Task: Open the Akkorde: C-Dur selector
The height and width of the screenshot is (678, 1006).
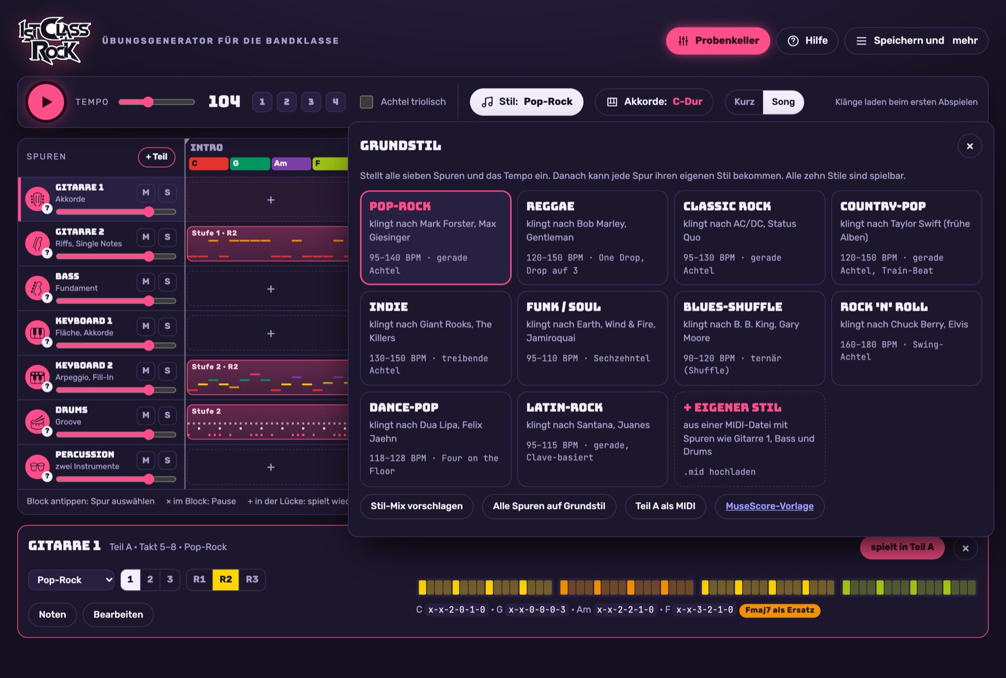Action: 654,102
